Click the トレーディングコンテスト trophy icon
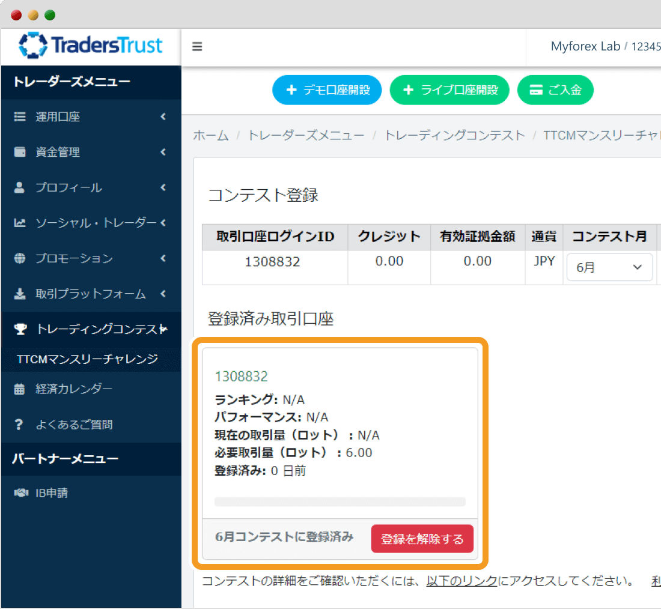The width and height of the screenshot is (661, 609). [20, 329]
